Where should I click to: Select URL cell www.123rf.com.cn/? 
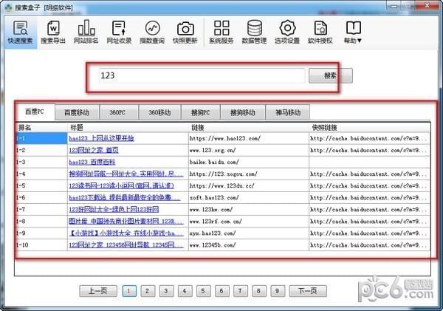click(x=249, y=222)
